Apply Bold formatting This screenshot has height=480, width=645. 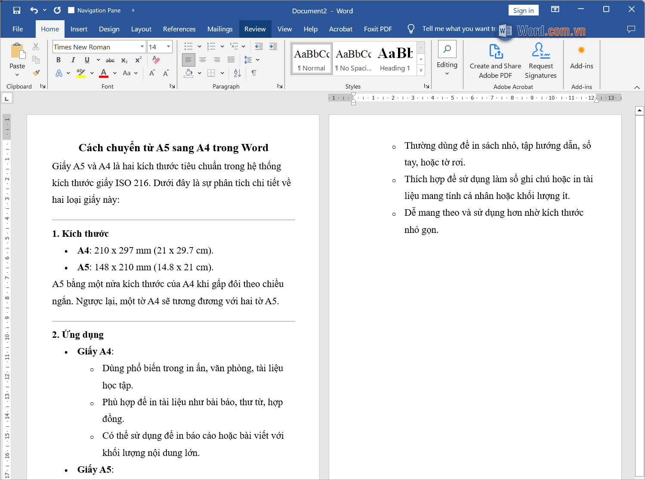[x=59, y=60]
